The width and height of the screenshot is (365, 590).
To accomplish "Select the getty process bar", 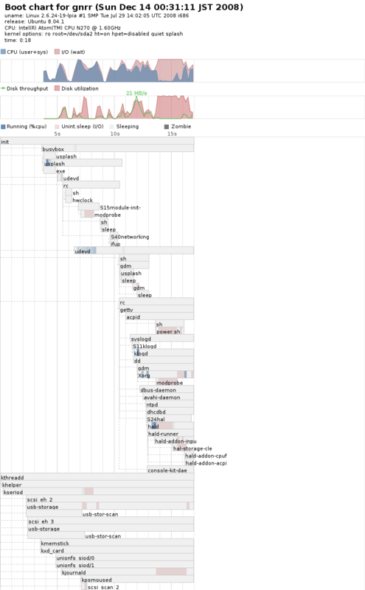I will 156,310.
